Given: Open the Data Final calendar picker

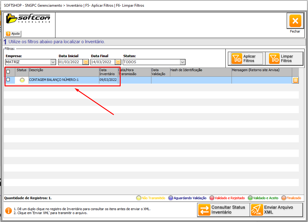Looking at the screenshot, I should [118, 62].
